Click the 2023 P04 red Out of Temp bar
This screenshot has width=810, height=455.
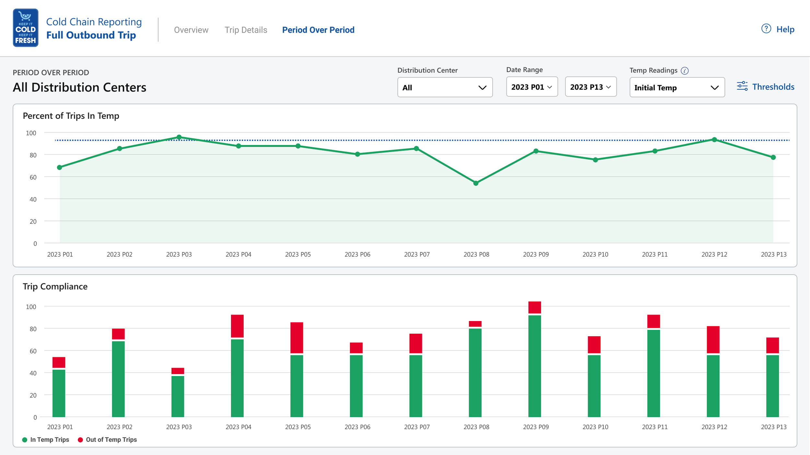click(237, 326)
